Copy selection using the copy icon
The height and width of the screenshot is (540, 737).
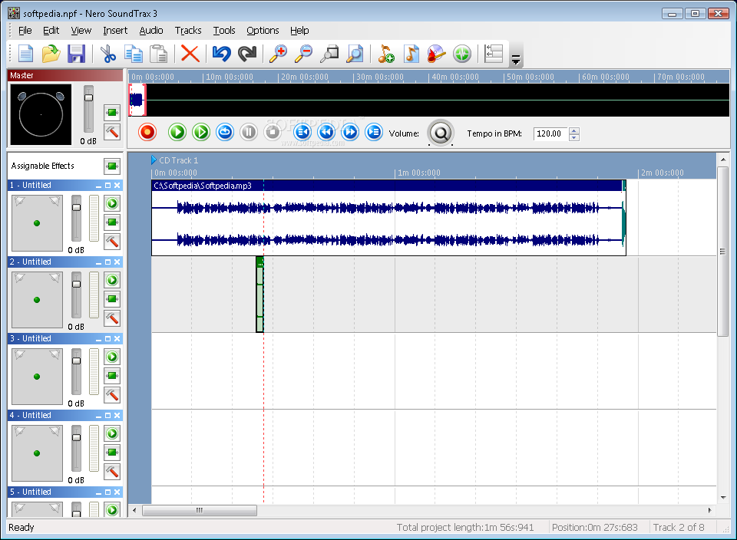pyautogui.click(x=134, y=54)
